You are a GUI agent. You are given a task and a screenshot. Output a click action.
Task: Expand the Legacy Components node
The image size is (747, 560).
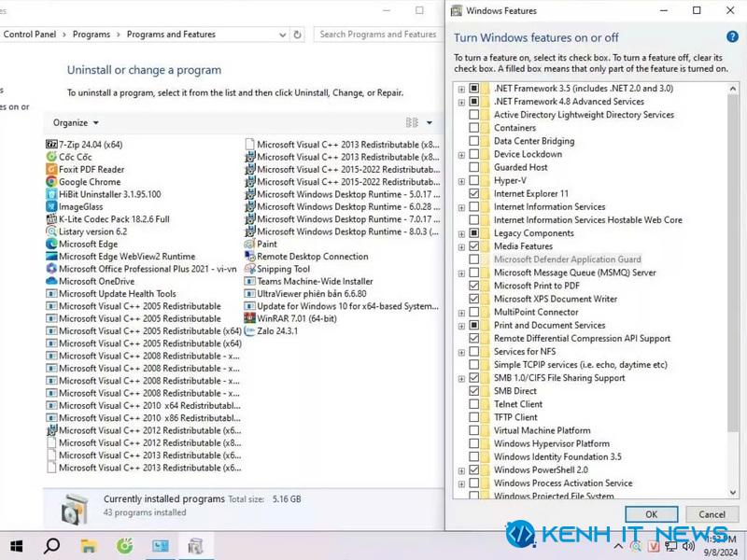pos(461,234)
